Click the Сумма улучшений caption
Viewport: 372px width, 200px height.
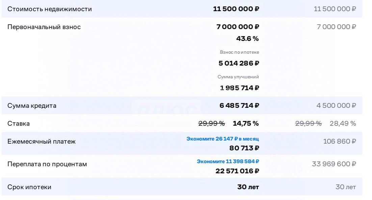(x=238, y=77)
